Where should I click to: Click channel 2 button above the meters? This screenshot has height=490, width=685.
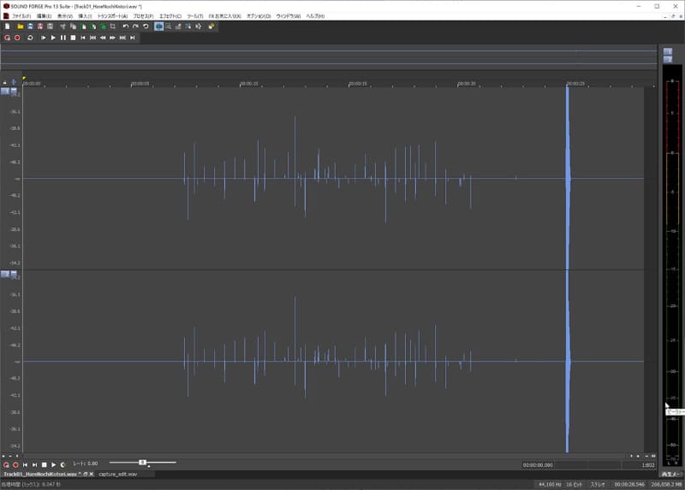(668, 59)
